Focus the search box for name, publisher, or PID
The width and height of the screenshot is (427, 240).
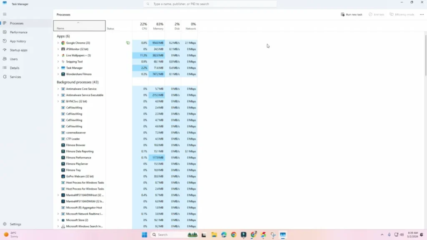210,4
